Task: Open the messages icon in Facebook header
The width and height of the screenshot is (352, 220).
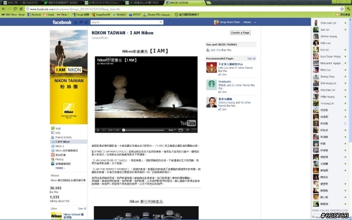Action: [81, 22]
